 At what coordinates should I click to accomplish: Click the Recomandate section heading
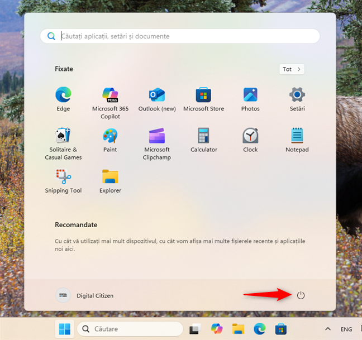tap(76, 224)
